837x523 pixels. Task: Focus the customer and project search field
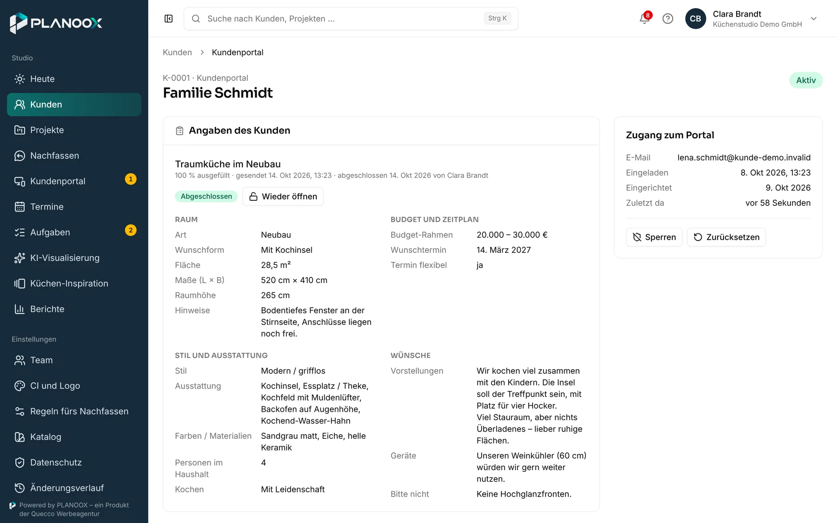(351, 19)
